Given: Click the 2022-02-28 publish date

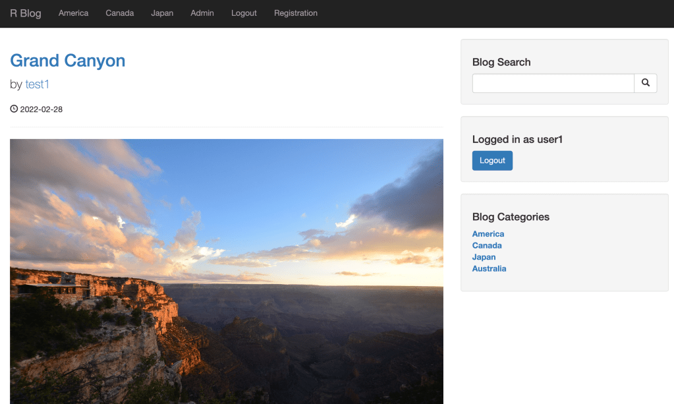Looking at the screenshot, I should pos(42,109).
